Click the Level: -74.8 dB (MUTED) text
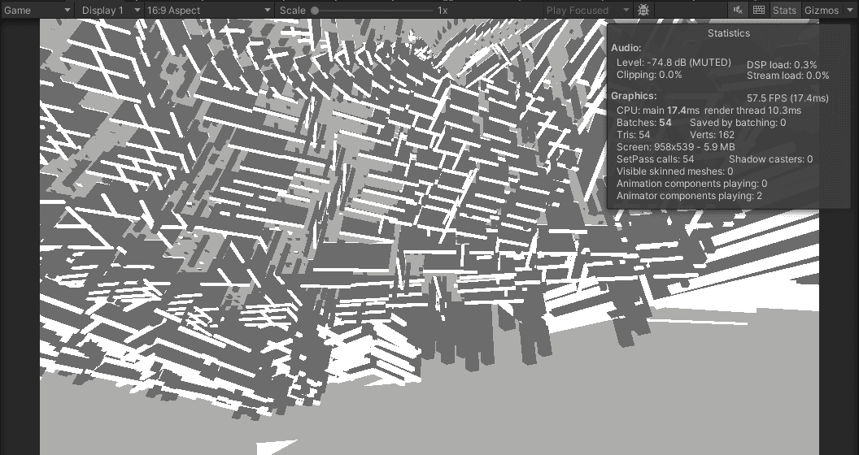The height and width of the screenshot is (455, 859). (x=674, y=63)
